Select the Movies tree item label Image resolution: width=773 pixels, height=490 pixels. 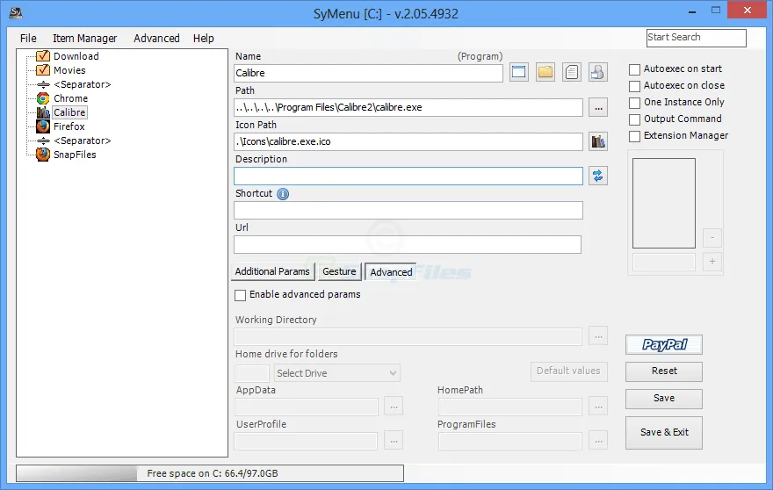69,70
